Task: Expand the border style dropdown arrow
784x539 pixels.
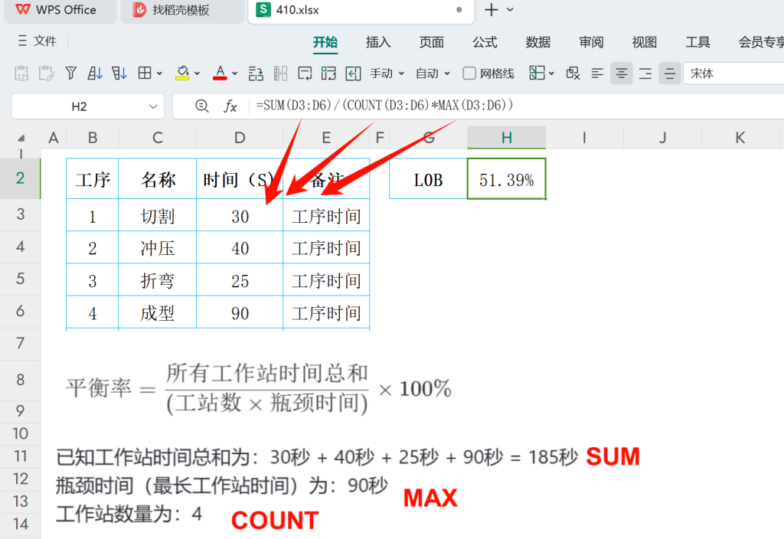Action: 159,73
